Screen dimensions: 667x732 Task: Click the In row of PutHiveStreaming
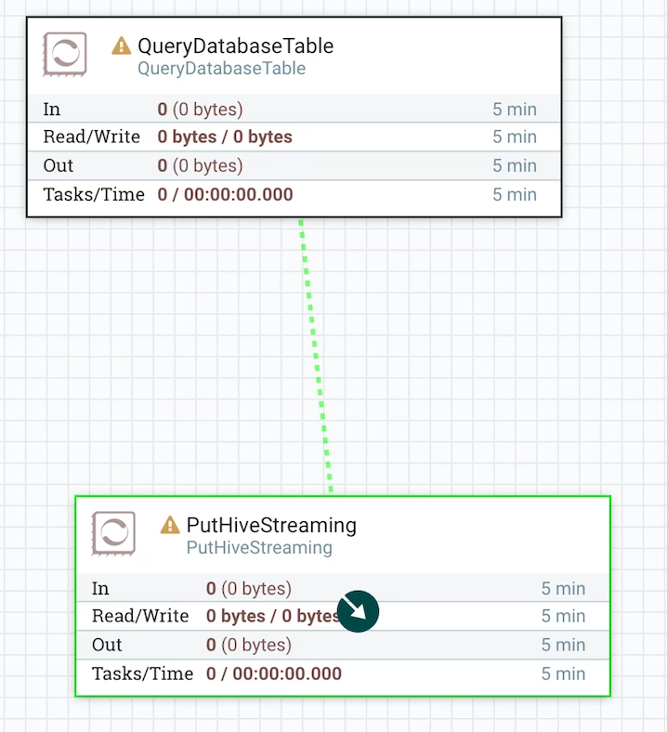(343, 588)
